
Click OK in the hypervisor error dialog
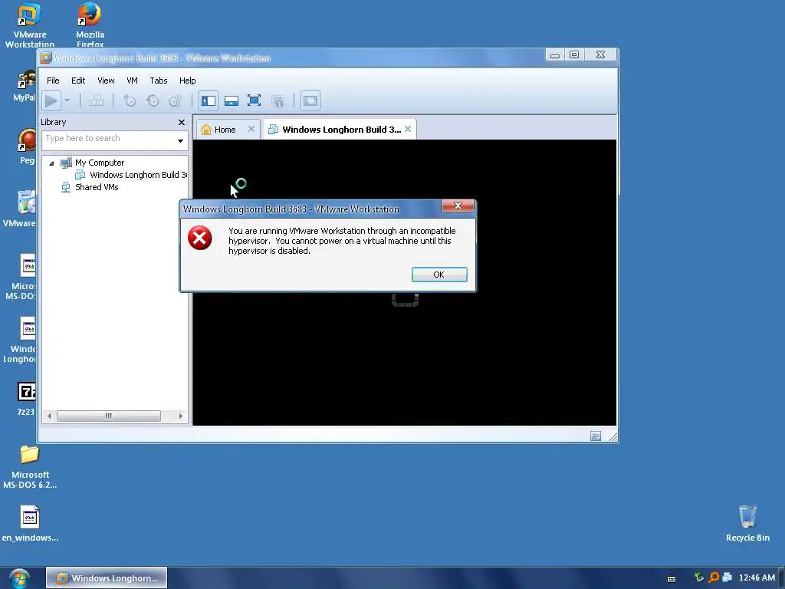click(x=439, y=275)
